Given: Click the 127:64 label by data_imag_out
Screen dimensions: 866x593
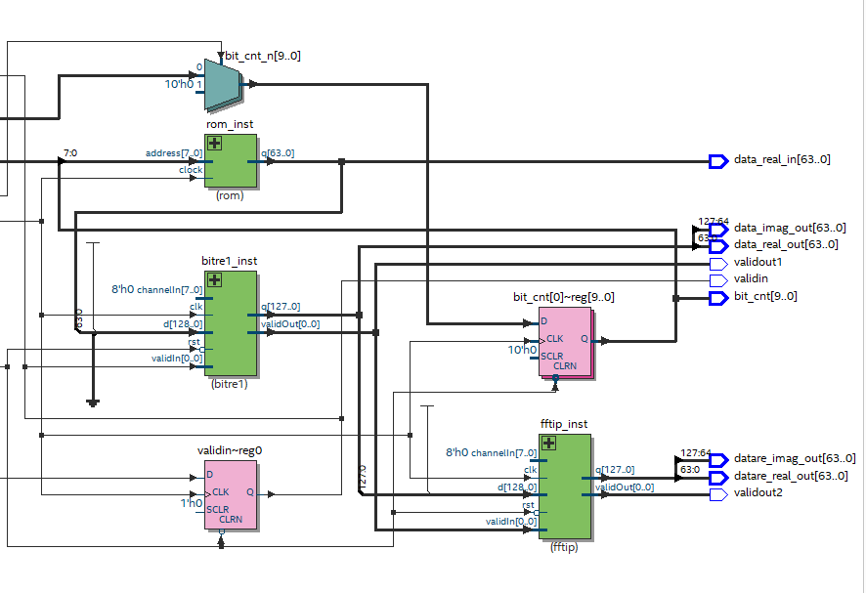Looking at the screenshot, I should [714, 222].
